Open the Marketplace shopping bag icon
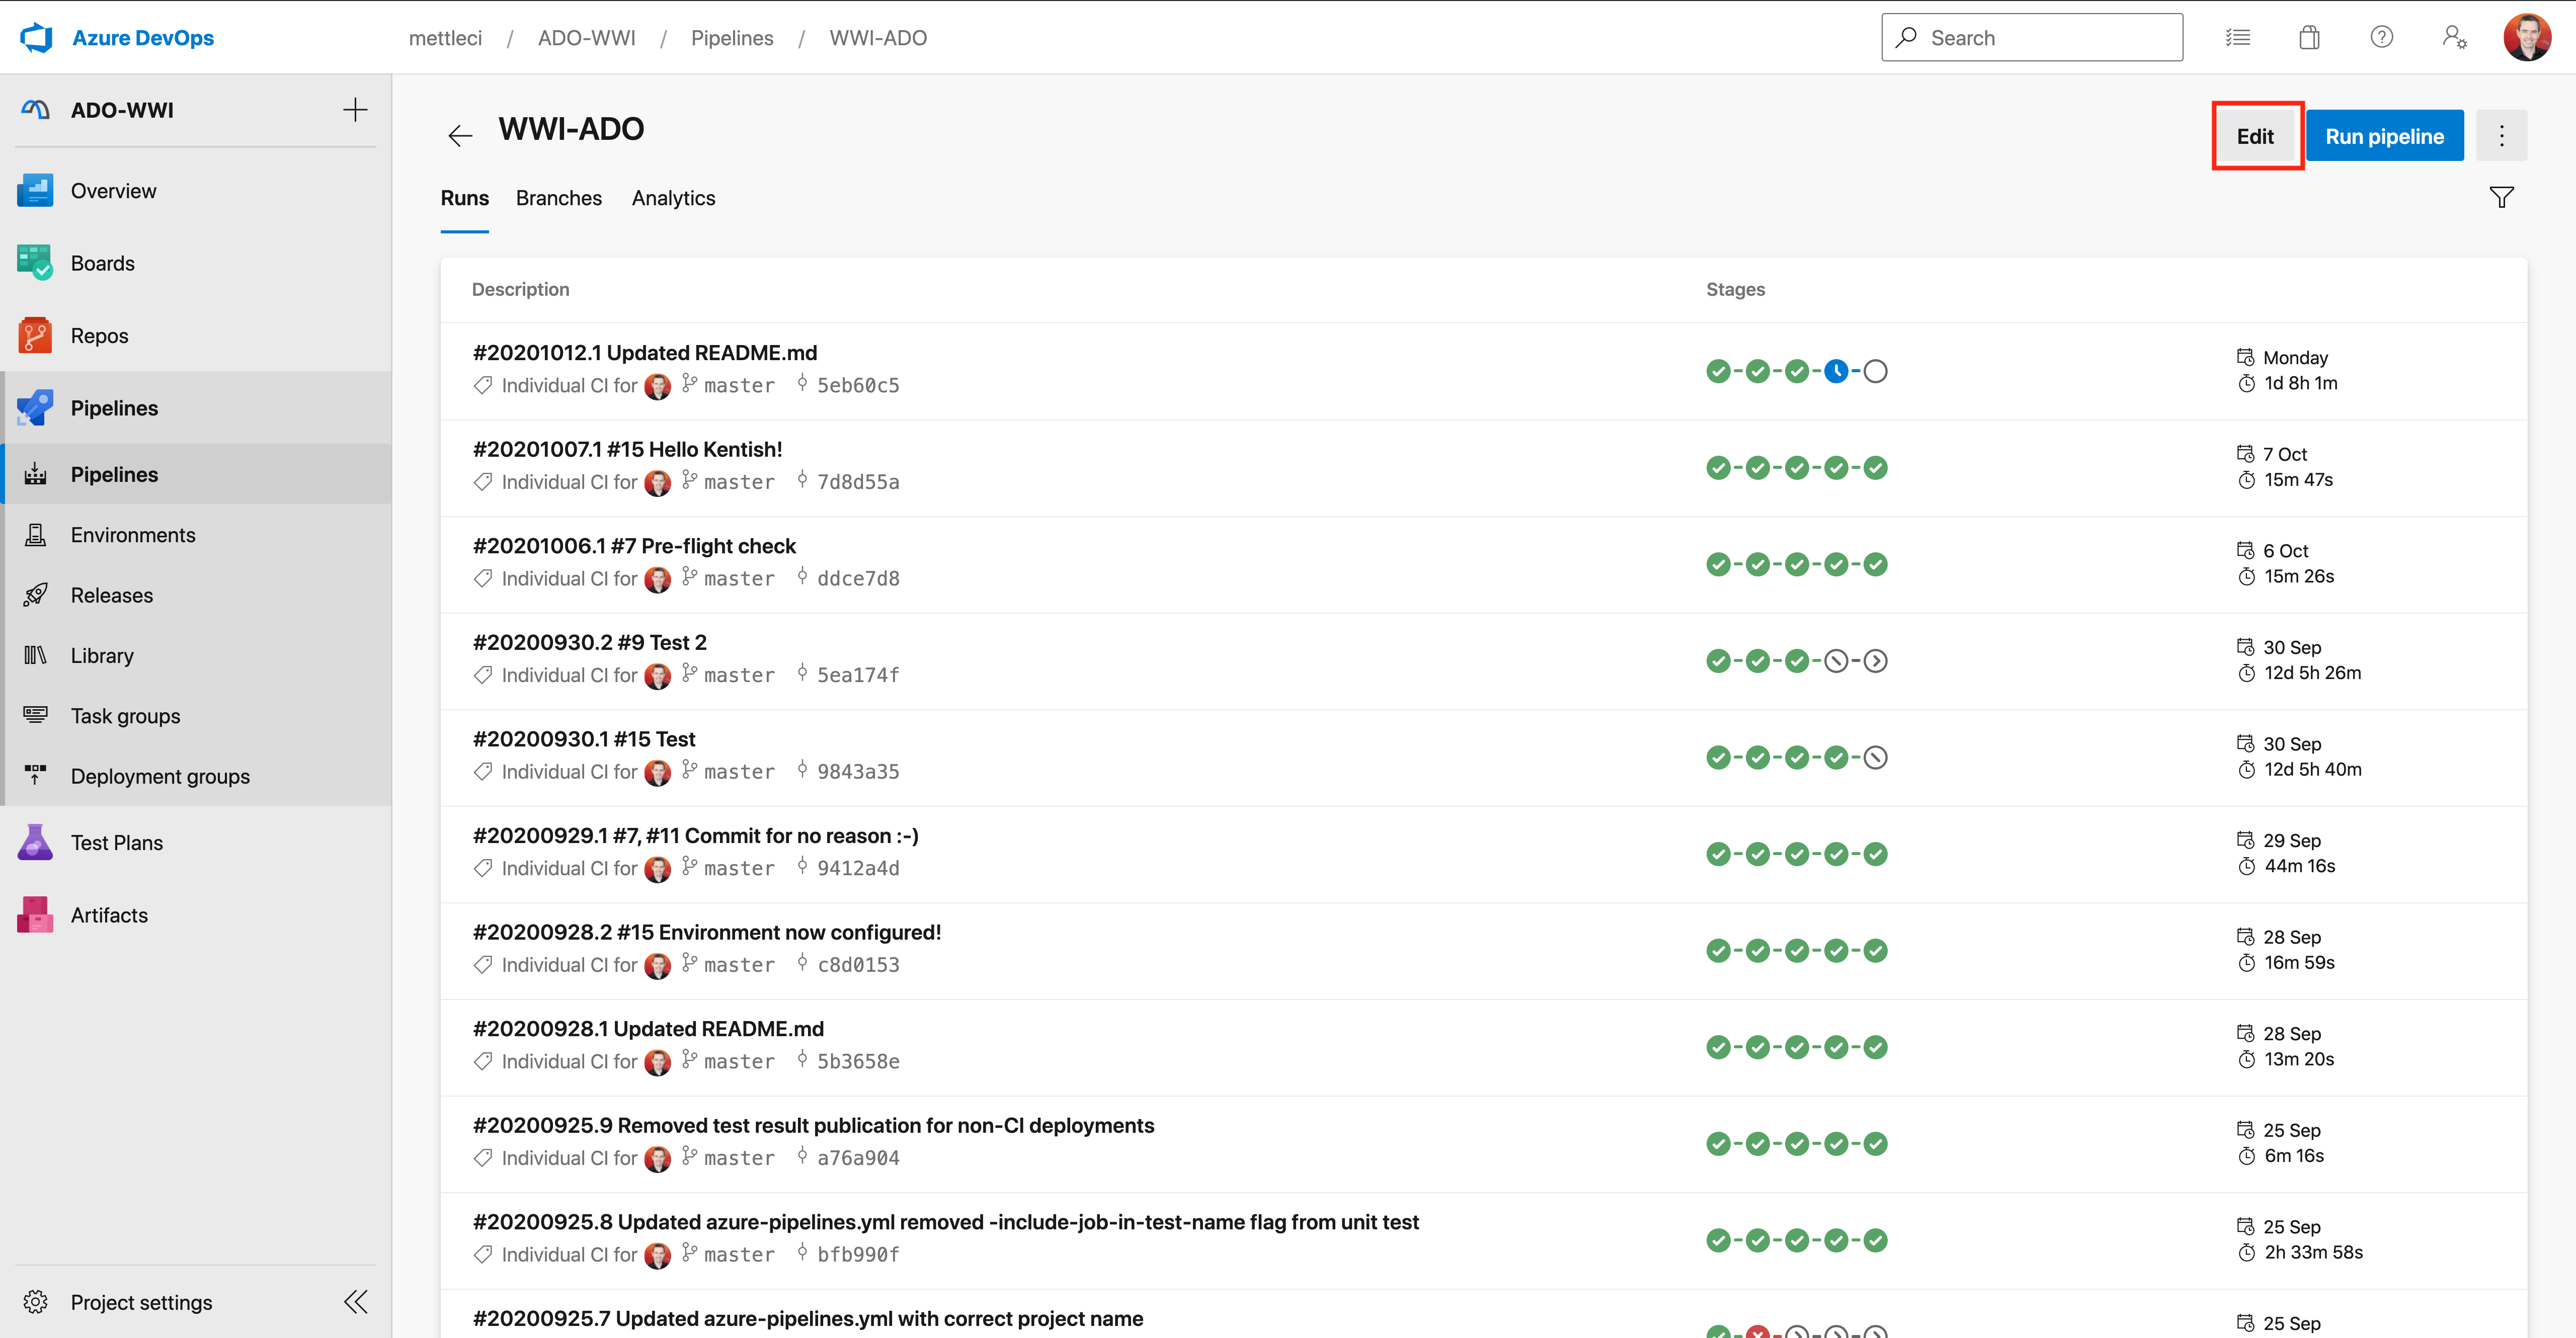Image resolution: width=2576 pixels, height=1338 pixels. [x=2310, y=37]
